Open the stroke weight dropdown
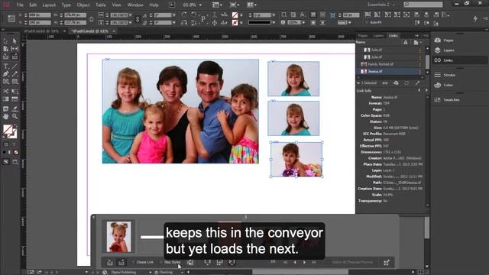This screenshot has width=489, height=275. (x=274, y=15)
